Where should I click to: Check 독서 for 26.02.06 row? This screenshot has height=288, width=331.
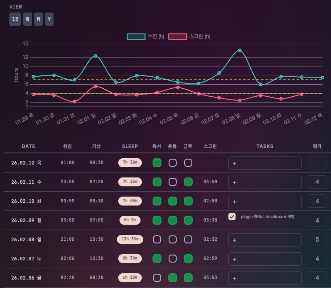(x=157, y=278)
